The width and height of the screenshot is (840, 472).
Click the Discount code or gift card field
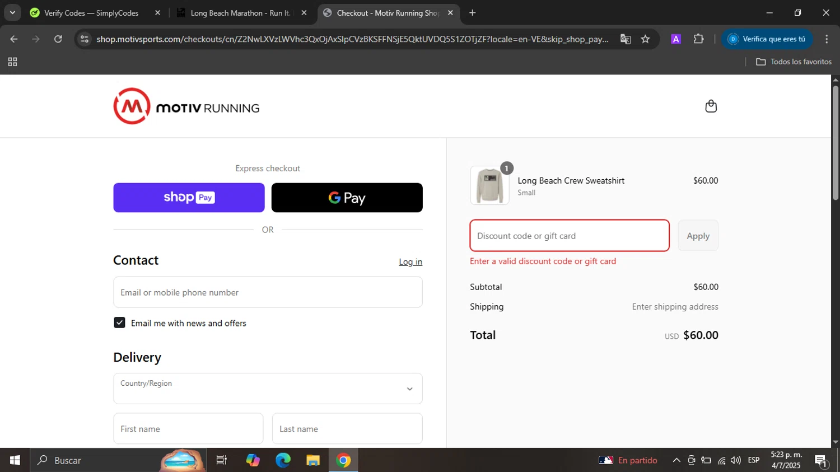click(570, 236)
